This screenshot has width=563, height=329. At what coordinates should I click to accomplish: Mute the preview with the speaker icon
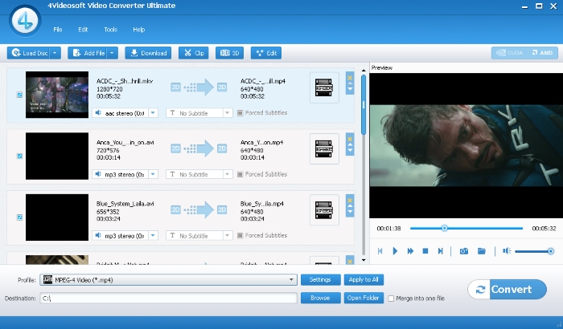tap(507, 251)
